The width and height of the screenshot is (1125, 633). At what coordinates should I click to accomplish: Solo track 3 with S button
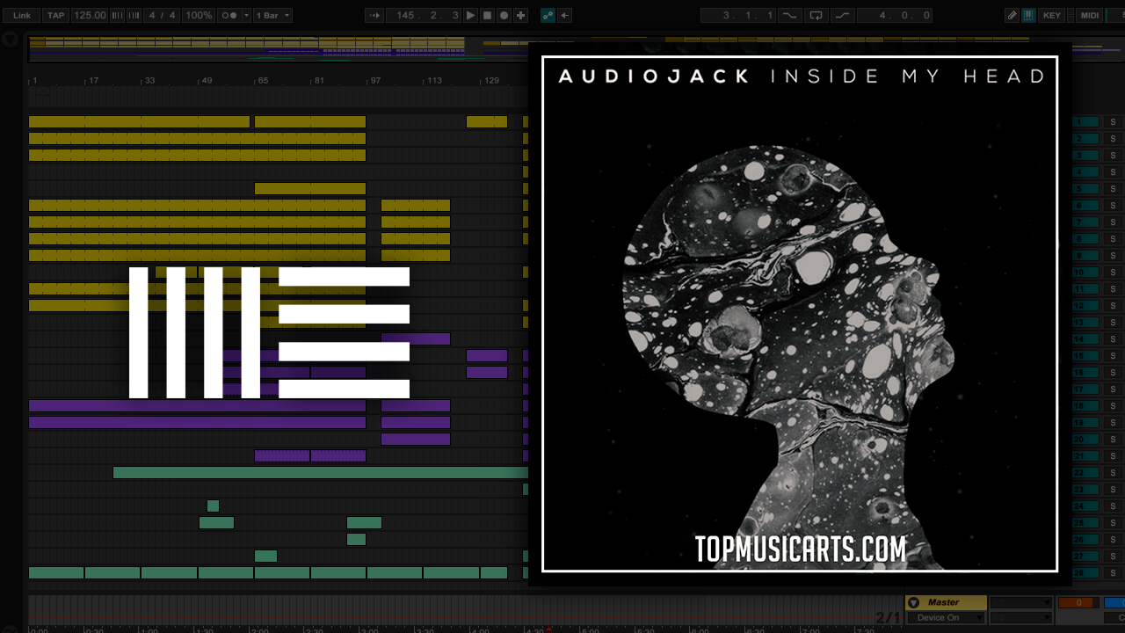1112,156
